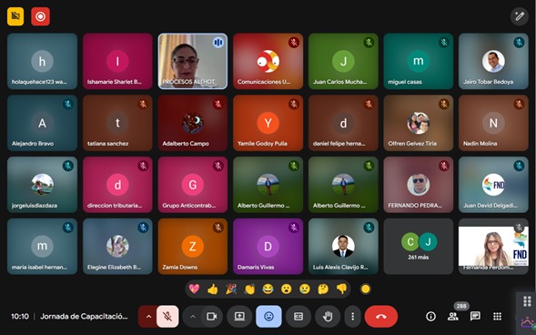The image size is (536, 335).
Task: Send the laughing face emoji reaction
Action: tap(268, 289)
